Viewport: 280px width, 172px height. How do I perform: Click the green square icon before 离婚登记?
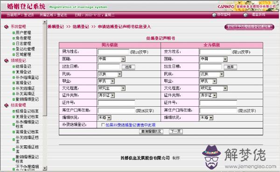click(x=14, y=83)
